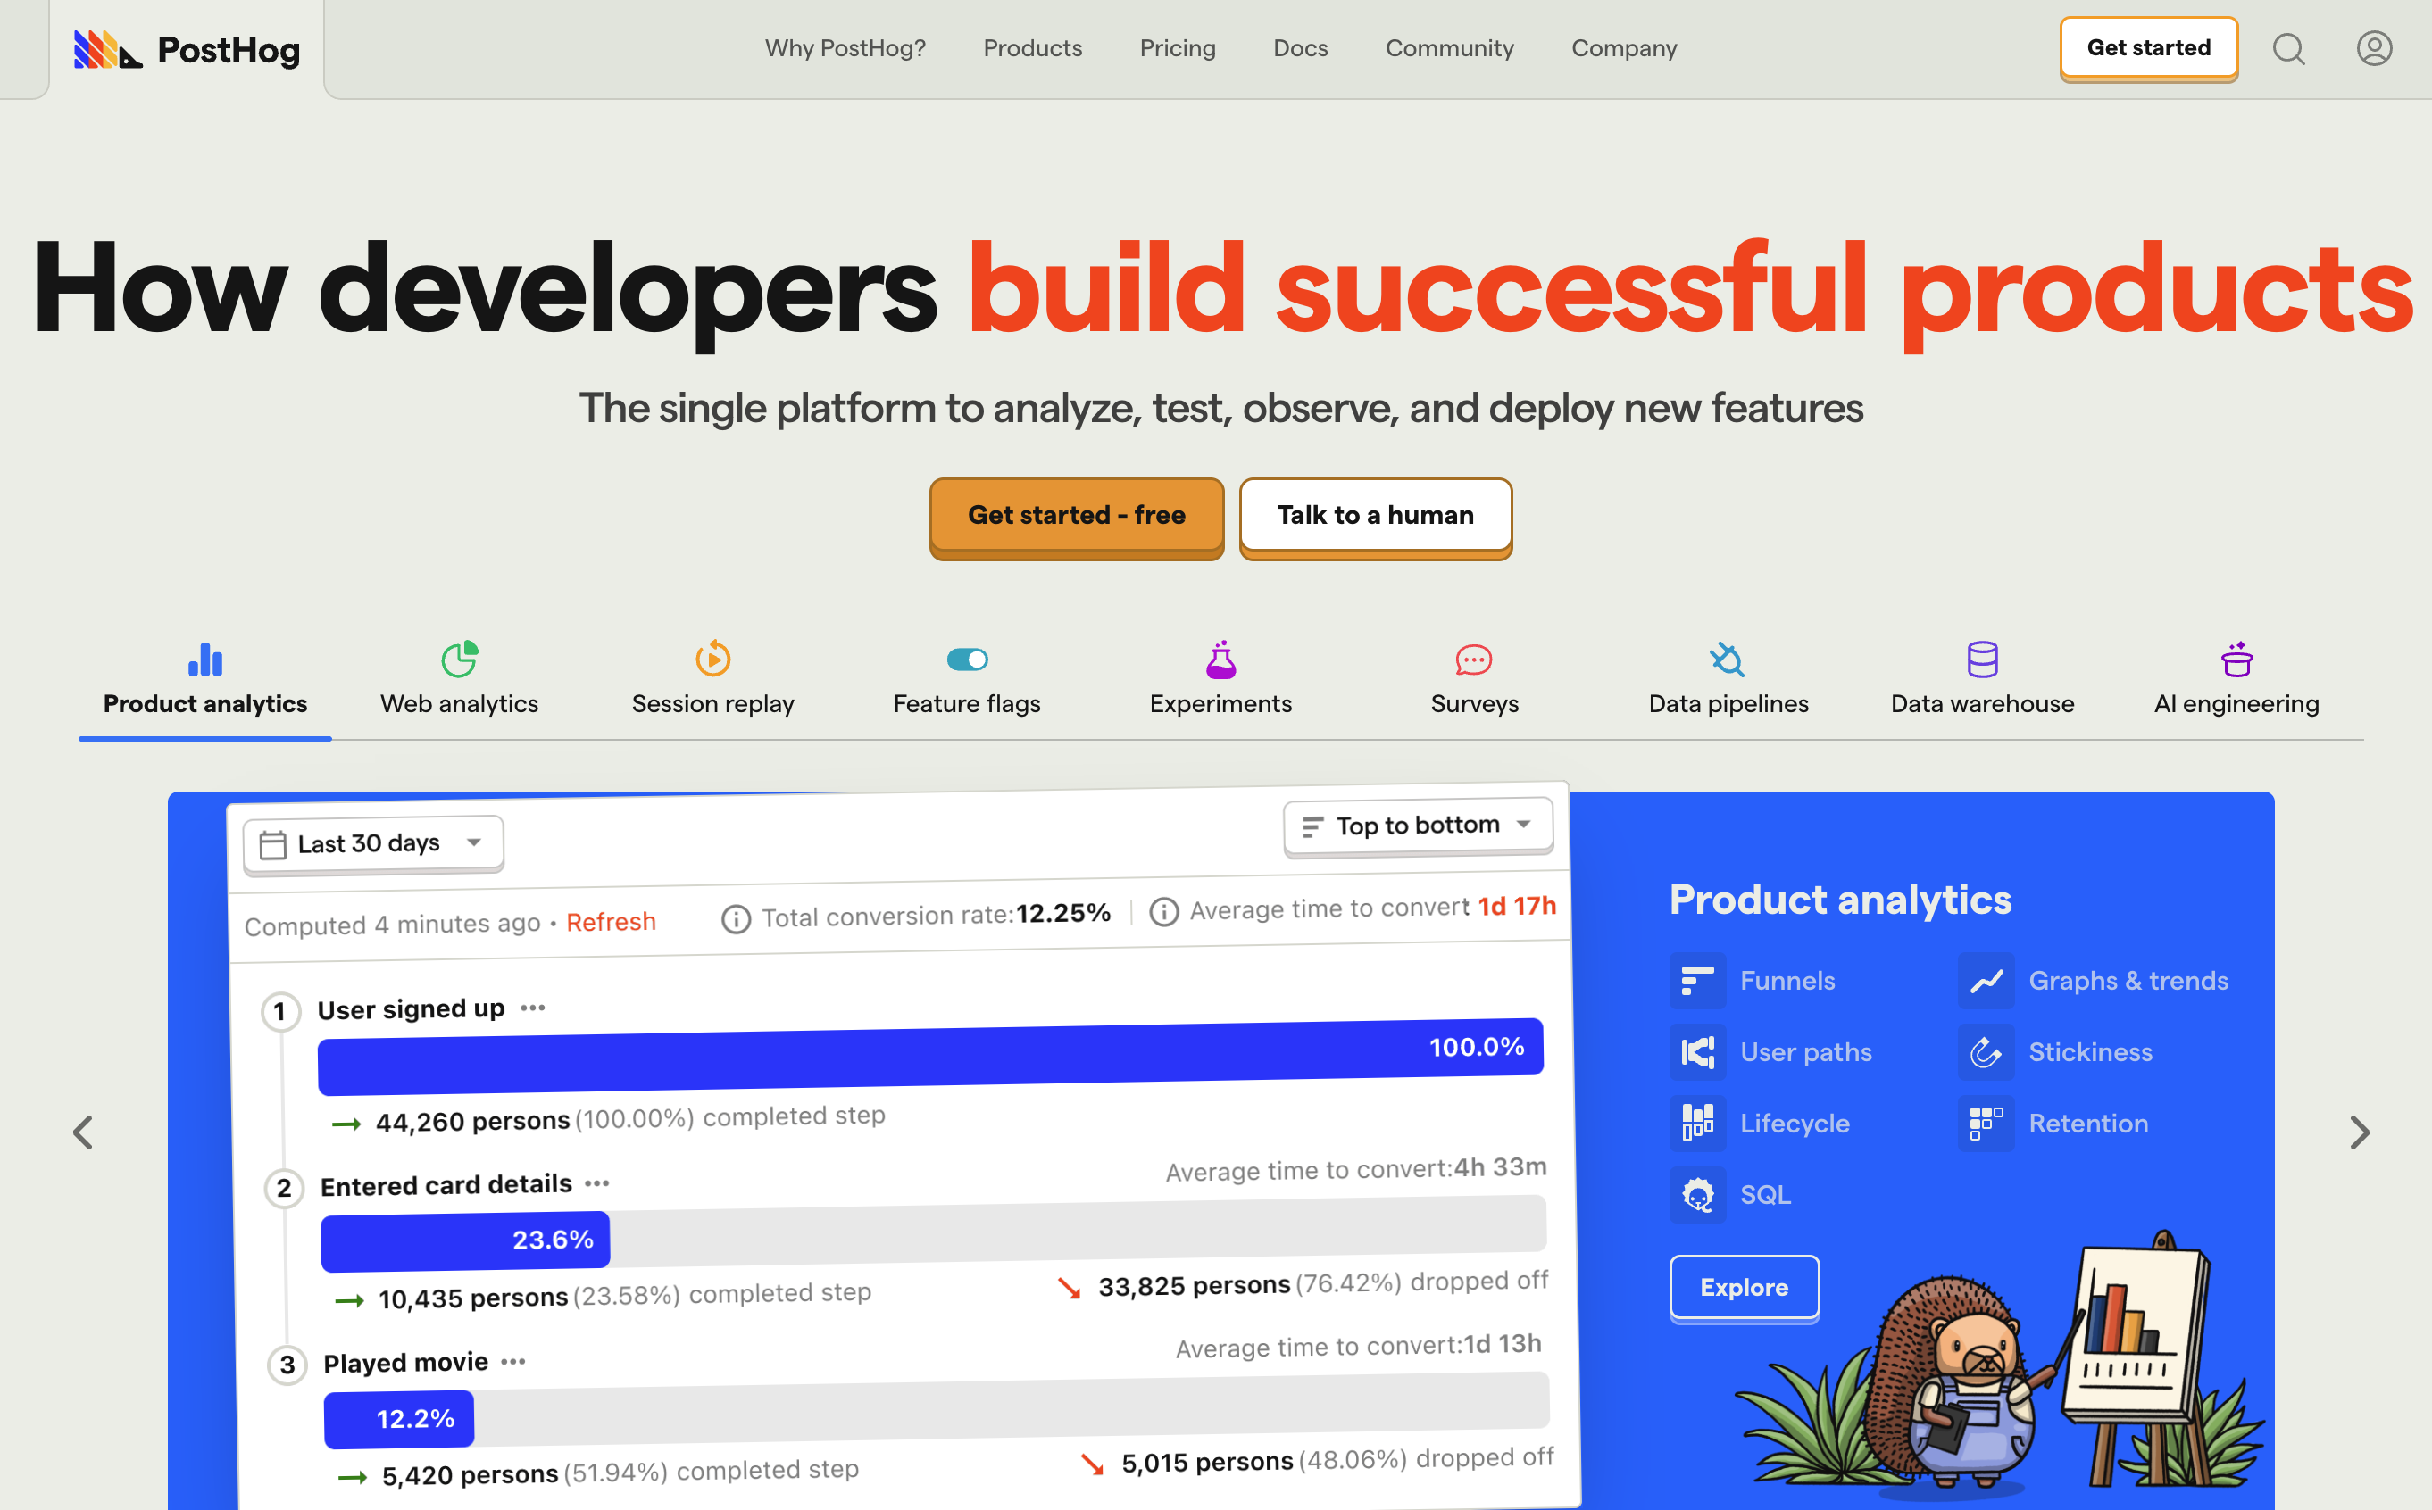Click the Data pipelines icon in navbar
This screenshot has height=1510, width=2432.
1726,658
